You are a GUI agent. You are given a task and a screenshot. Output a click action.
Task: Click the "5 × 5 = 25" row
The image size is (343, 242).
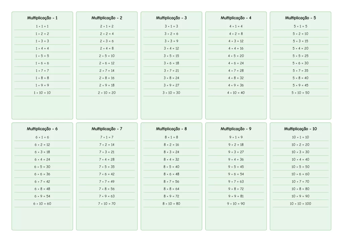tap(300, 56)
